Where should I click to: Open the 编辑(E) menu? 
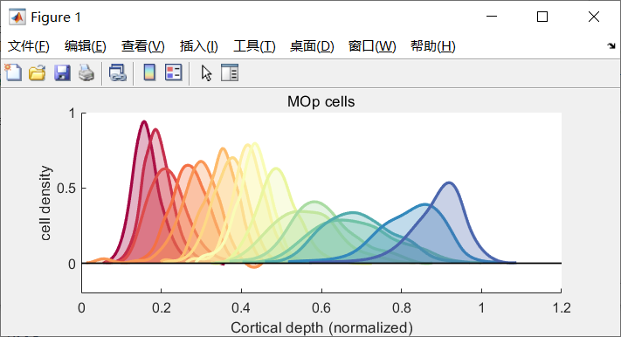85,46
